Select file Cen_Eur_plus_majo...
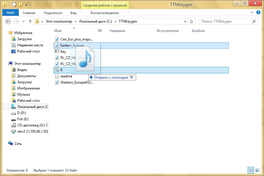Image resolution: width=264 pixels, height=176 pixels. coord(77,39)
